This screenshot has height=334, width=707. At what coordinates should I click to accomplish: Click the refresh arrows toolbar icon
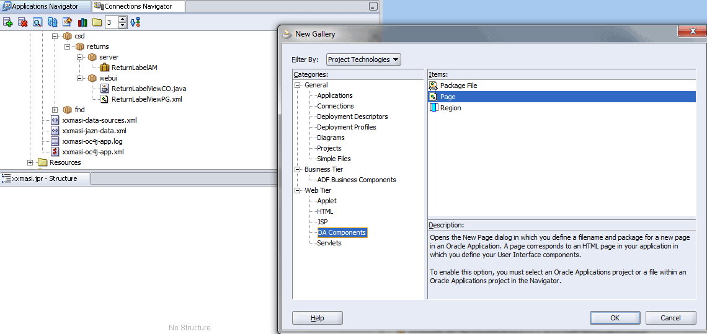52,22
